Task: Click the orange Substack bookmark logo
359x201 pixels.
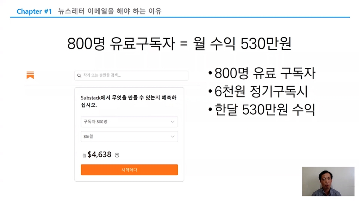Action: [x=30, y=75]
